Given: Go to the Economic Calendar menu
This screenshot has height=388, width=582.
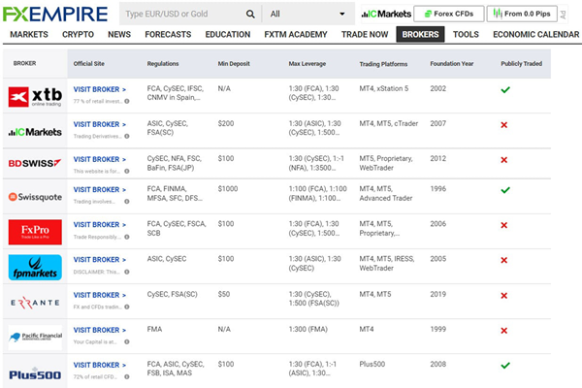Looking at the screenshot, I should tap(536, 34).
